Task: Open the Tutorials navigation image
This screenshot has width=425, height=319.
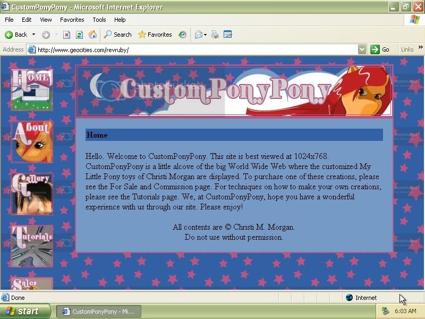Action: click(x=32, y=246)
